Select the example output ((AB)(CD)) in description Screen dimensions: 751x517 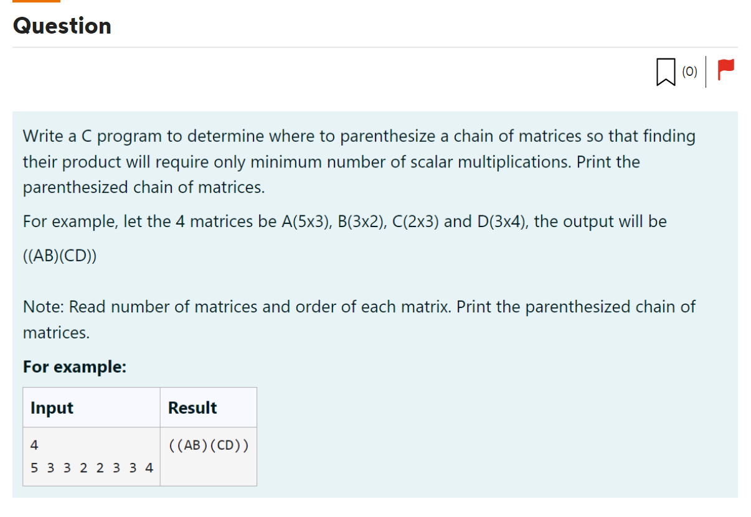click(59, 255)
